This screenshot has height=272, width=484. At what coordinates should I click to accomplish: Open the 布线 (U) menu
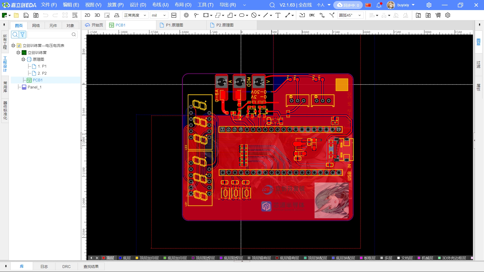pos(160,5)
